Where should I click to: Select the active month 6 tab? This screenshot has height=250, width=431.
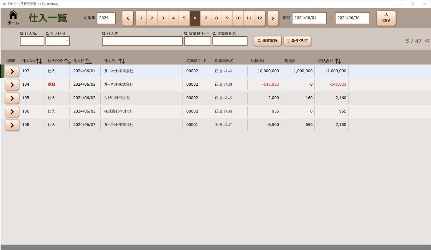[x=195, y=18]
